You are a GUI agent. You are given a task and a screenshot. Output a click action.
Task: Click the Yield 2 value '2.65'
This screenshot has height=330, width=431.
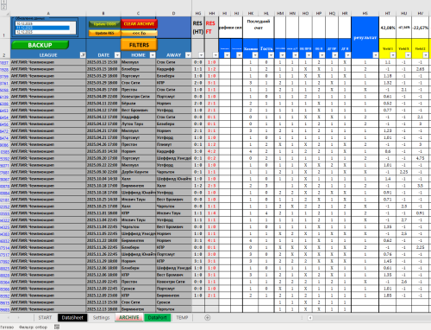click(420, 69)
